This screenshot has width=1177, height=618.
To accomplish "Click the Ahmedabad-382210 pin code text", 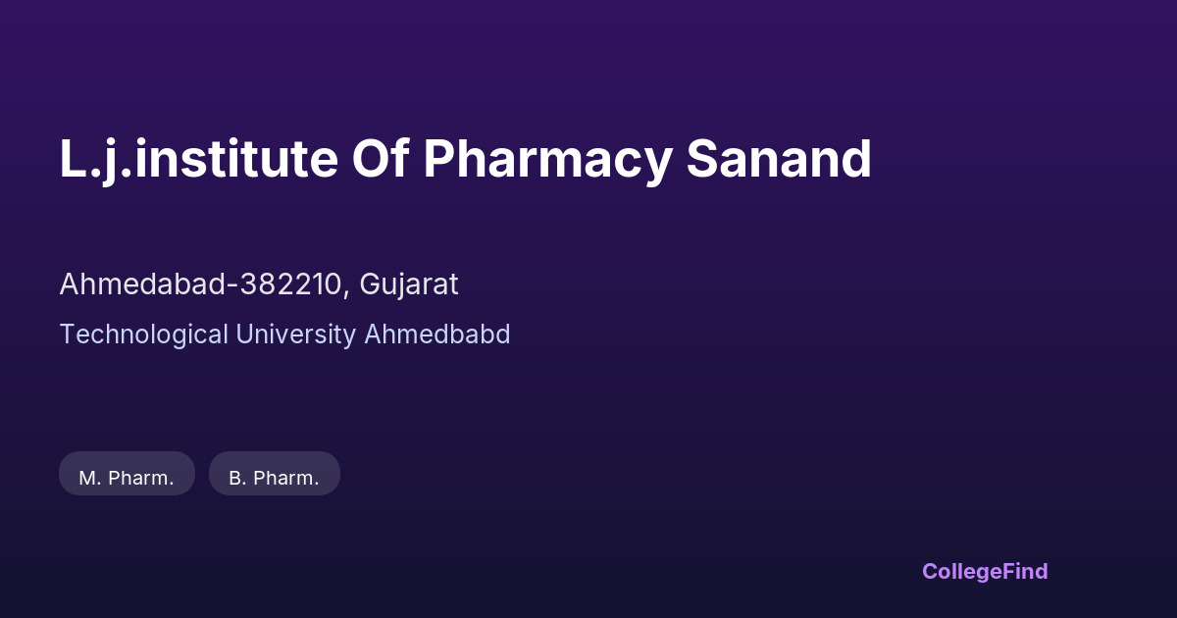I will click(x=201, y=284).
